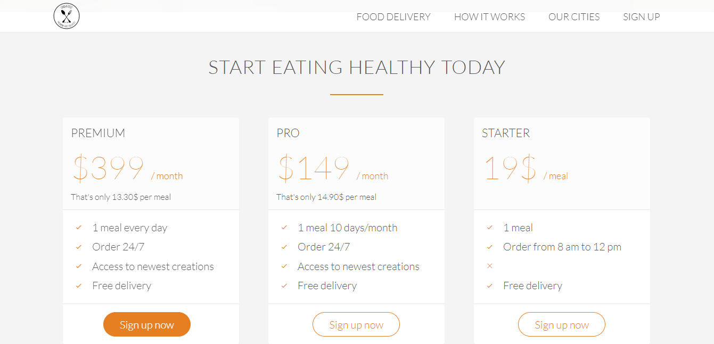Click the fork and spoon site logo
Viewport: 714px width, 344px height.
67,16
